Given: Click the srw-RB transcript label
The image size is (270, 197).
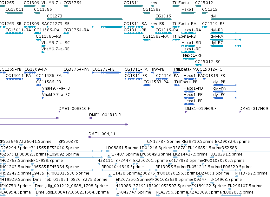Looking at the screenshot, I should [157, 23].
